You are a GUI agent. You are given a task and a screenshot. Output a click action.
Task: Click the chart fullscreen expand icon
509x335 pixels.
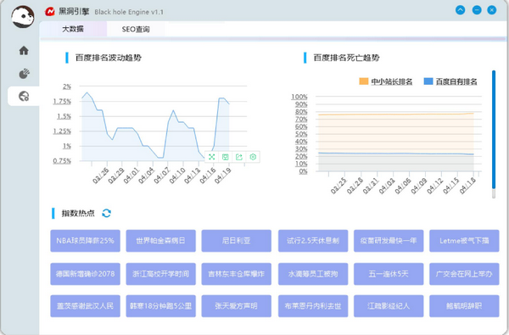[211, 157]
